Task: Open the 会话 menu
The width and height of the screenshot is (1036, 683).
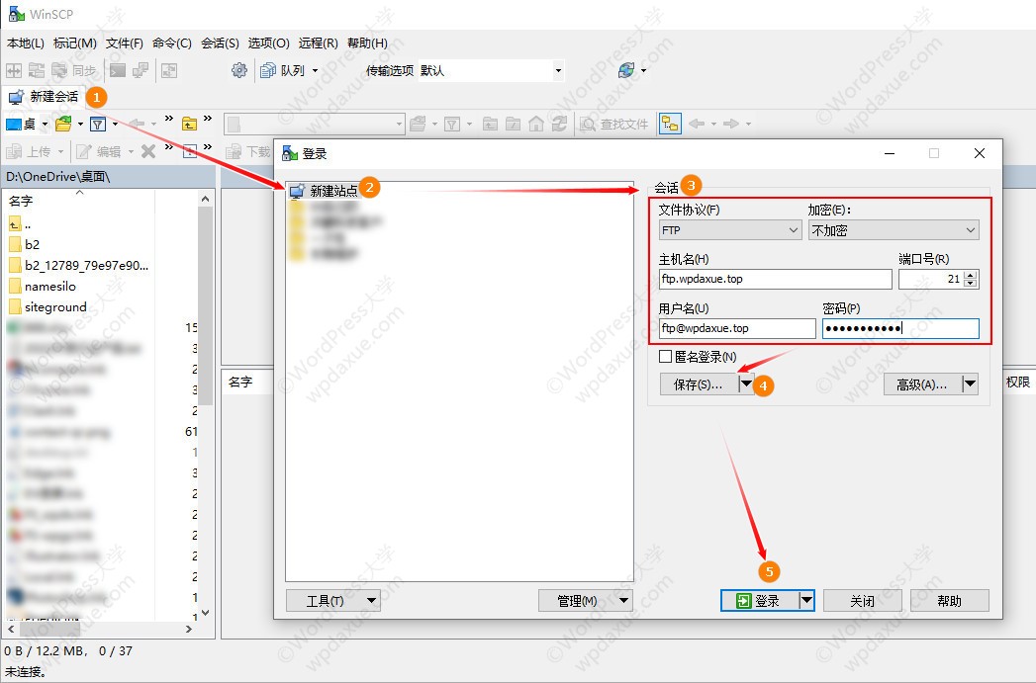Action: point(220,43)
